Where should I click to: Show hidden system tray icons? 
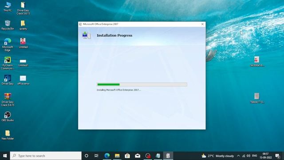tap(238, 156)
